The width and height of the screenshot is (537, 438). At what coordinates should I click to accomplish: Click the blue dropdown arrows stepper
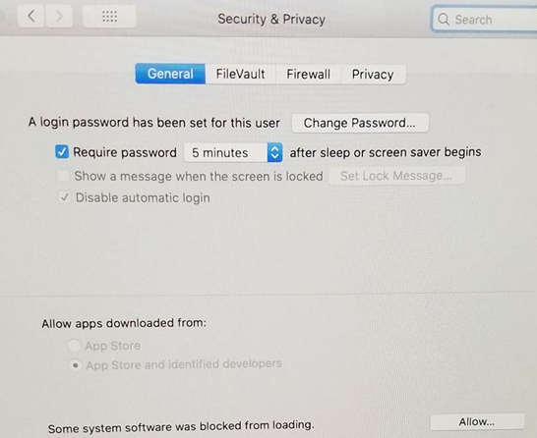tap(274, 152)
